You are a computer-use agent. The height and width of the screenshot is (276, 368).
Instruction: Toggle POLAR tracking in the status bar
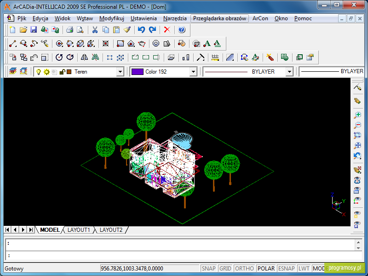pyautogui.click(x=266, y=269)
